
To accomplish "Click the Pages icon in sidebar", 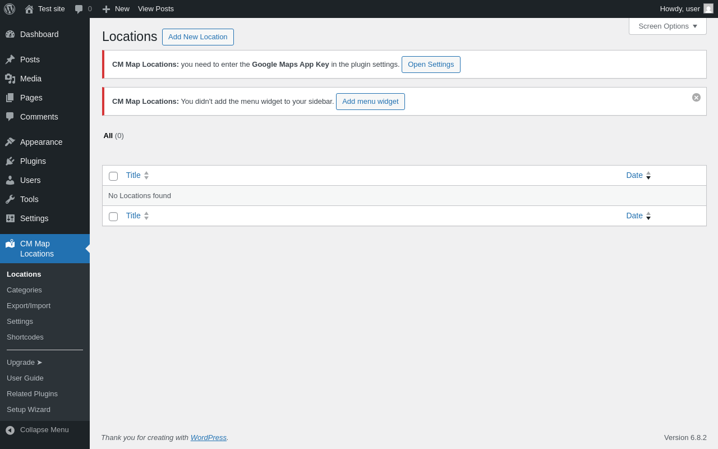I will (x=10, y=98).
